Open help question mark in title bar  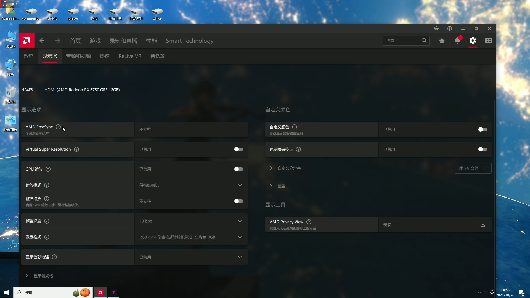point(450,28)
